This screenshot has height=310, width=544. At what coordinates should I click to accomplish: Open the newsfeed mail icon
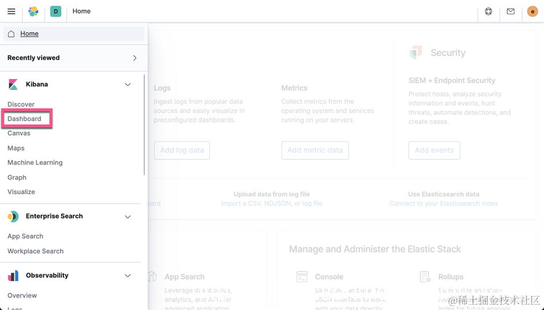click(x=511, y=12)
